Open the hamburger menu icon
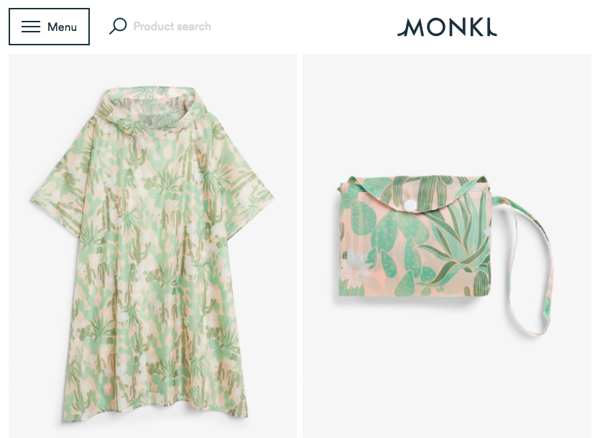The width and height of the screenshot is (595, 438). pos(31,27)
